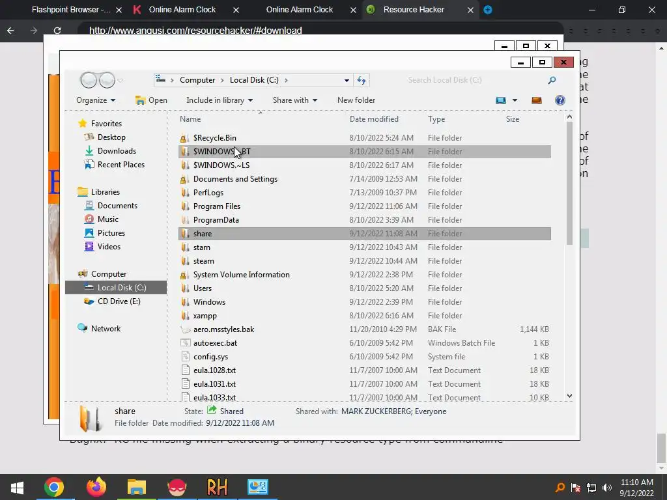Open Resource Hacker RH taskbar icon
667x500 pixels.
217,487
